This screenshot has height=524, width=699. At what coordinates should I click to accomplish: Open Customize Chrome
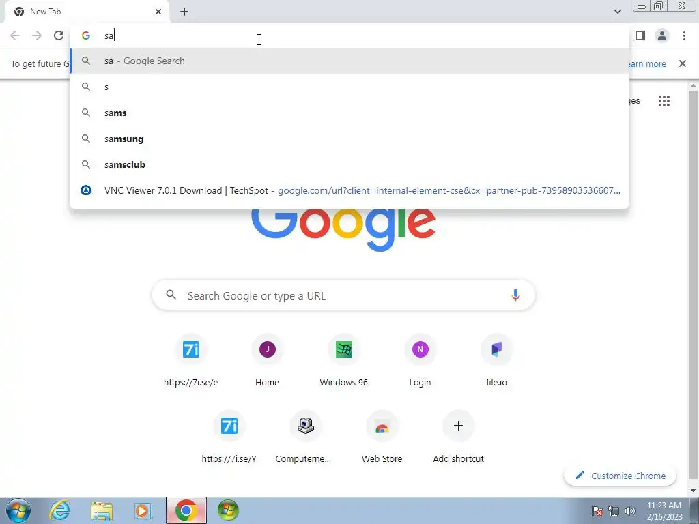620,476
